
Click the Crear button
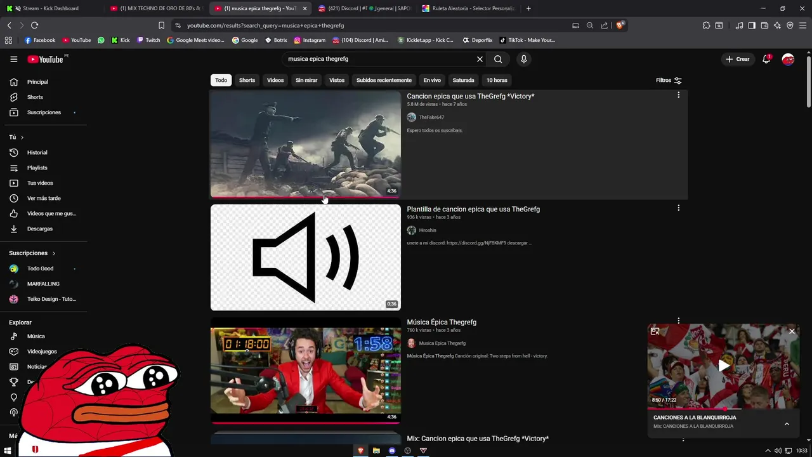point(738,59)
